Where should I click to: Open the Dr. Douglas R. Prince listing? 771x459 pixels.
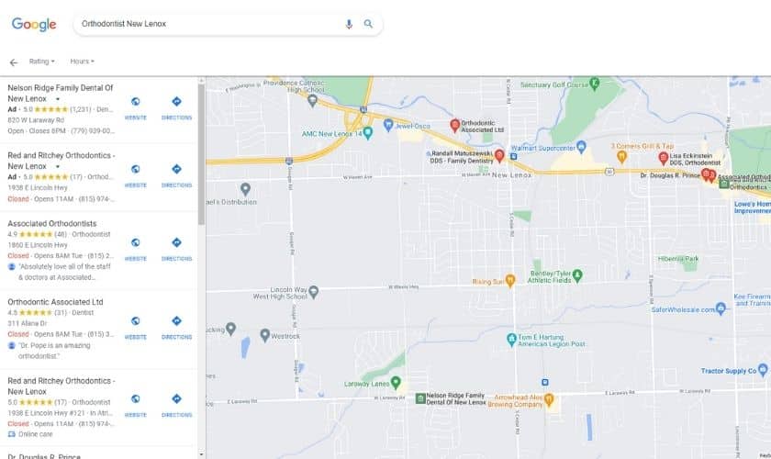44,456
